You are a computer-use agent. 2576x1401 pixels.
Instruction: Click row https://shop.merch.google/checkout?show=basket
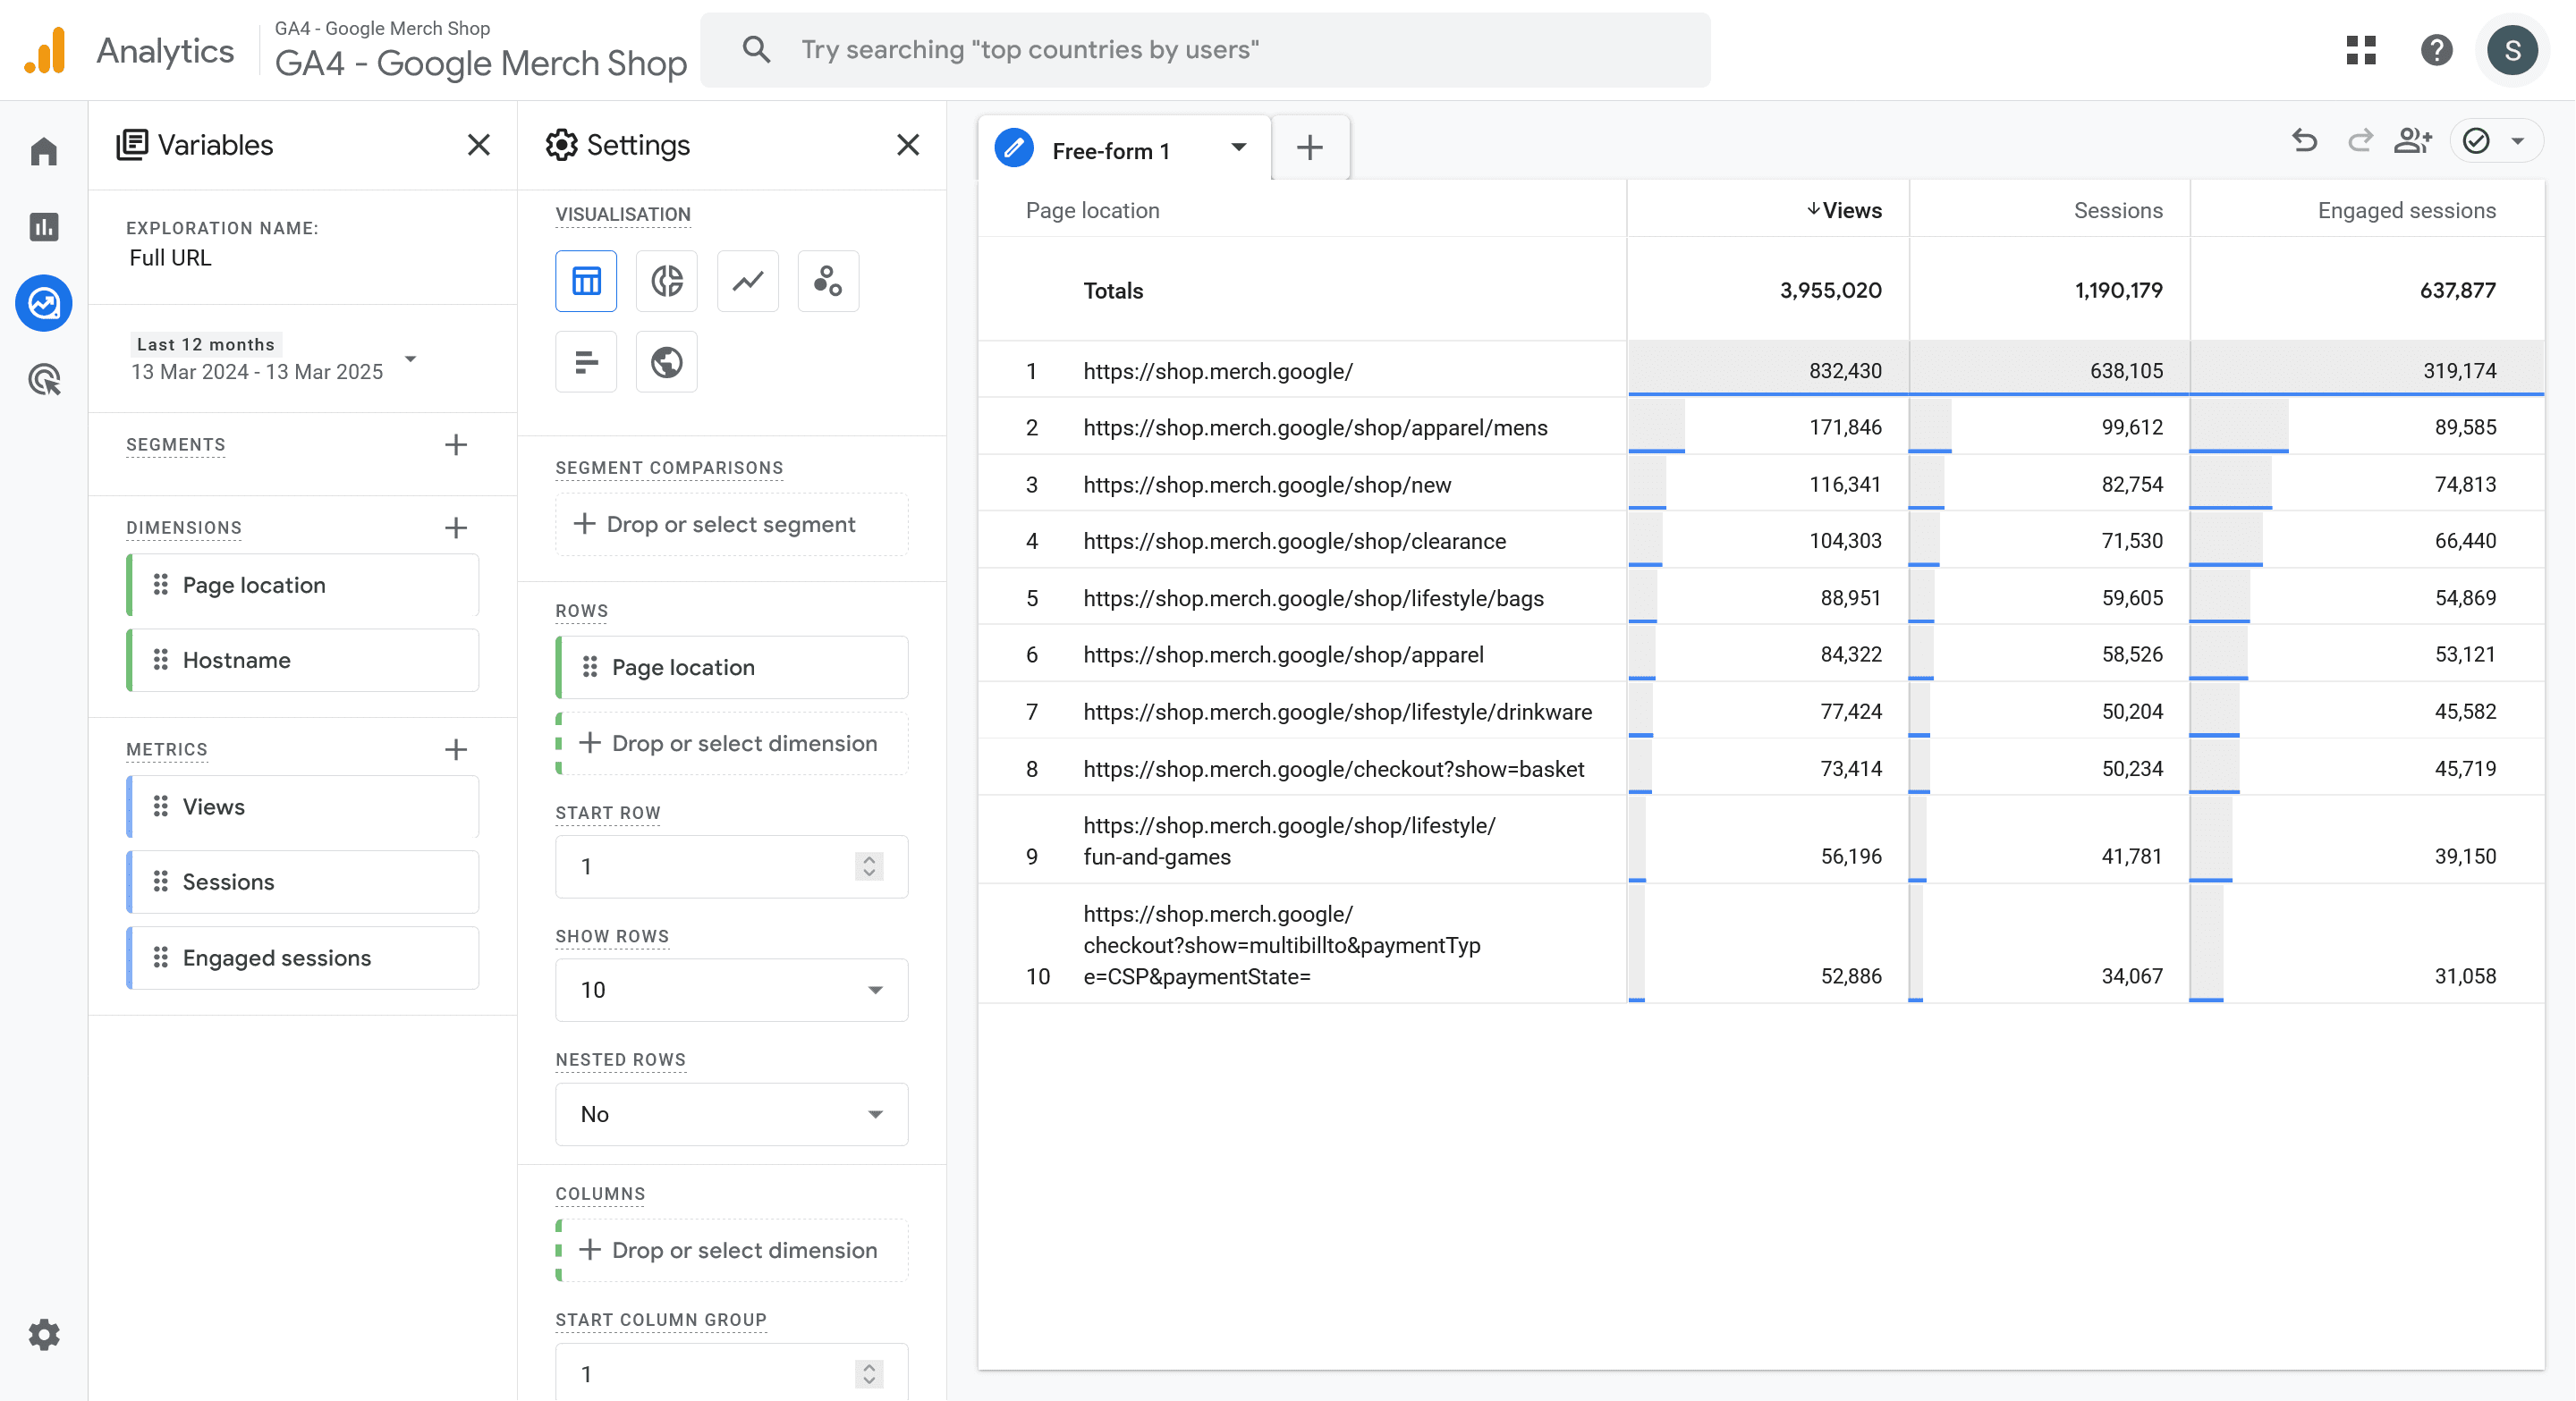tap(1761, 769)
